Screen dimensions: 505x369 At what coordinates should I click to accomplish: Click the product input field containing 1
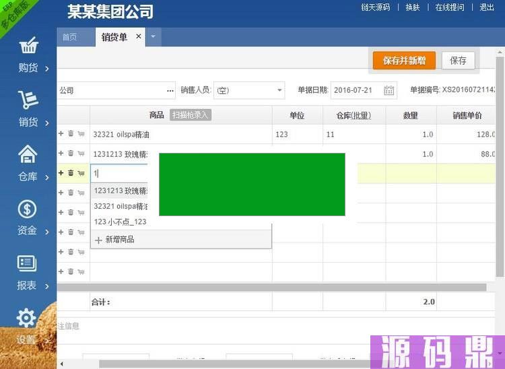119,173
